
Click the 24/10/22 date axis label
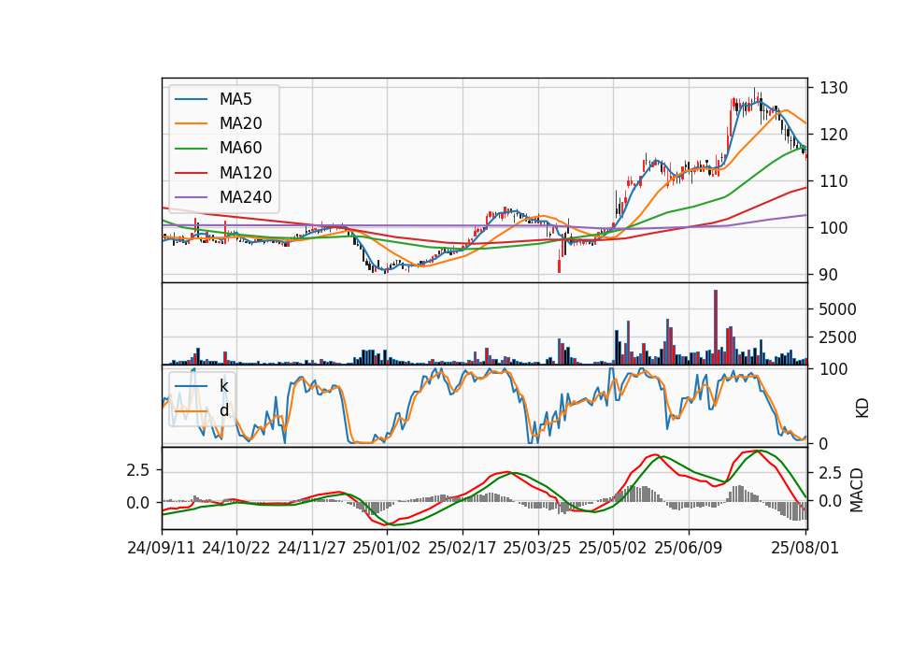pos(236,548)
